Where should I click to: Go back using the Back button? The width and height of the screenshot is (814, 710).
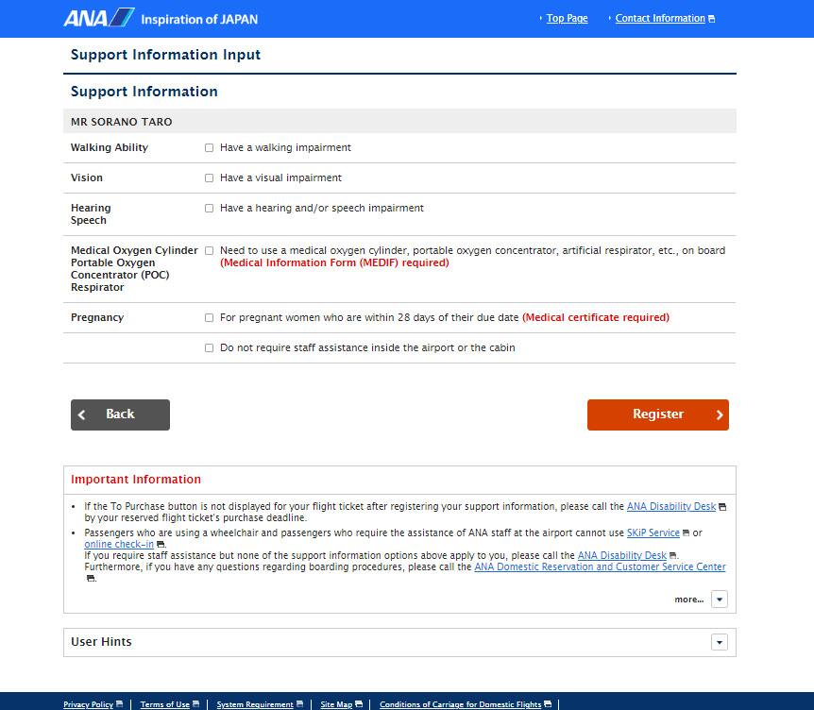pyautogui.click(x=120, y=414)
